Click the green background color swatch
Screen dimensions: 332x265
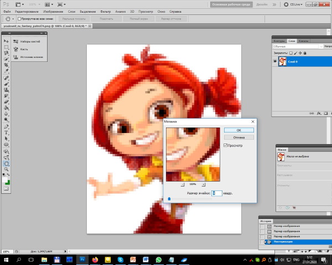(x=8, y=182)
